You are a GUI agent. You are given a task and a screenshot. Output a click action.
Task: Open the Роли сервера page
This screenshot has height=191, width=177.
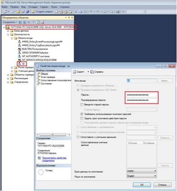(x=48, y=77)
